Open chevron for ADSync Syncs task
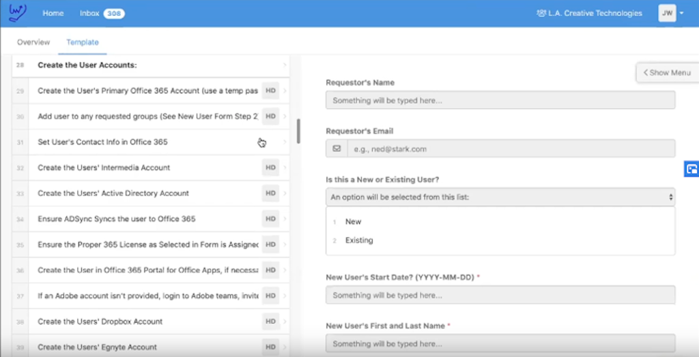 click(x=285, y=219)
